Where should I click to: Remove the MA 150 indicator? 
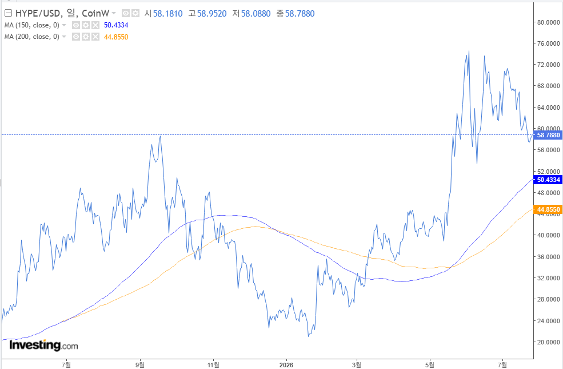(95, 25)
